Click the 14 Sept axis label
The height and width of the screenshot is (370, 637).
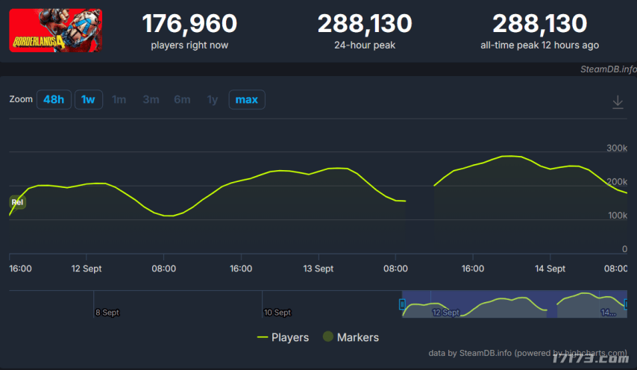[550, 269]
